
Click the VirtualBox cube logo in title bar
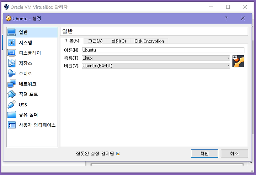pos(6,7)
